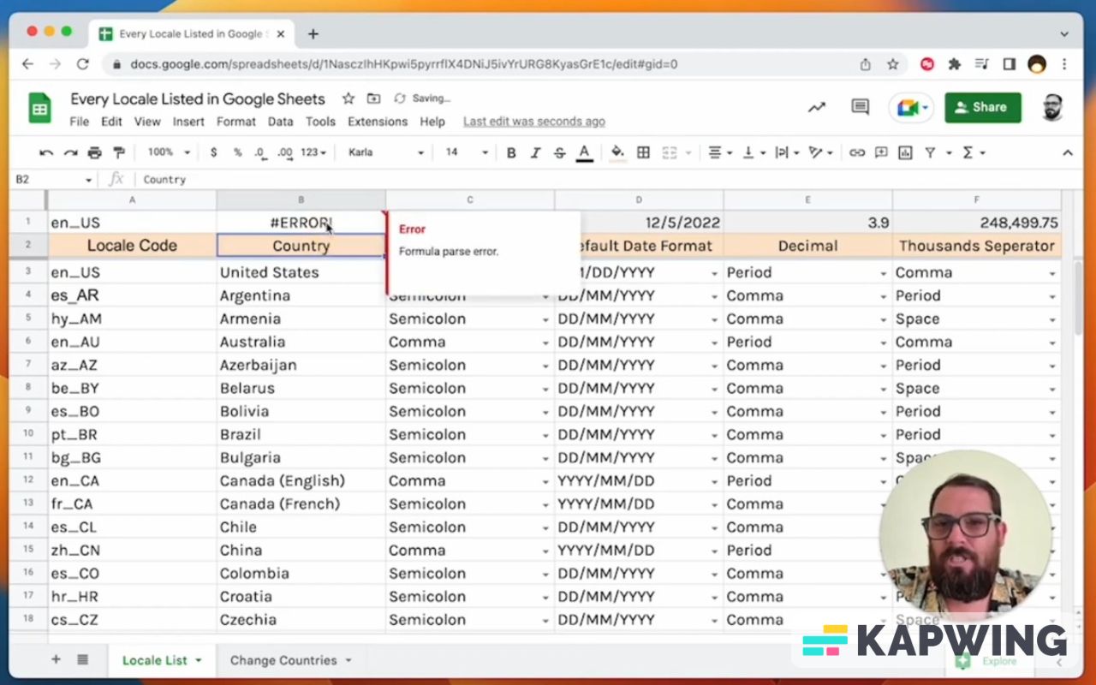Reload the page in Chrome
This screenshot has width=1096, height=685.
click(83, 64)
